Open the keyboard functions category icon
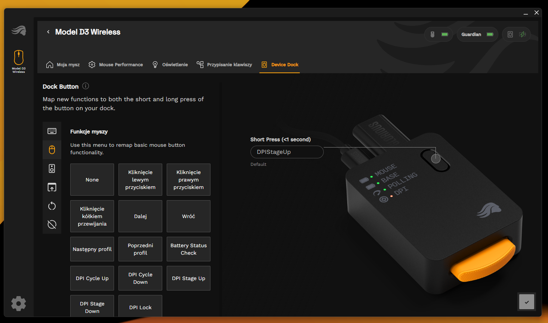The image size is (548, 323). pos(52,131)
